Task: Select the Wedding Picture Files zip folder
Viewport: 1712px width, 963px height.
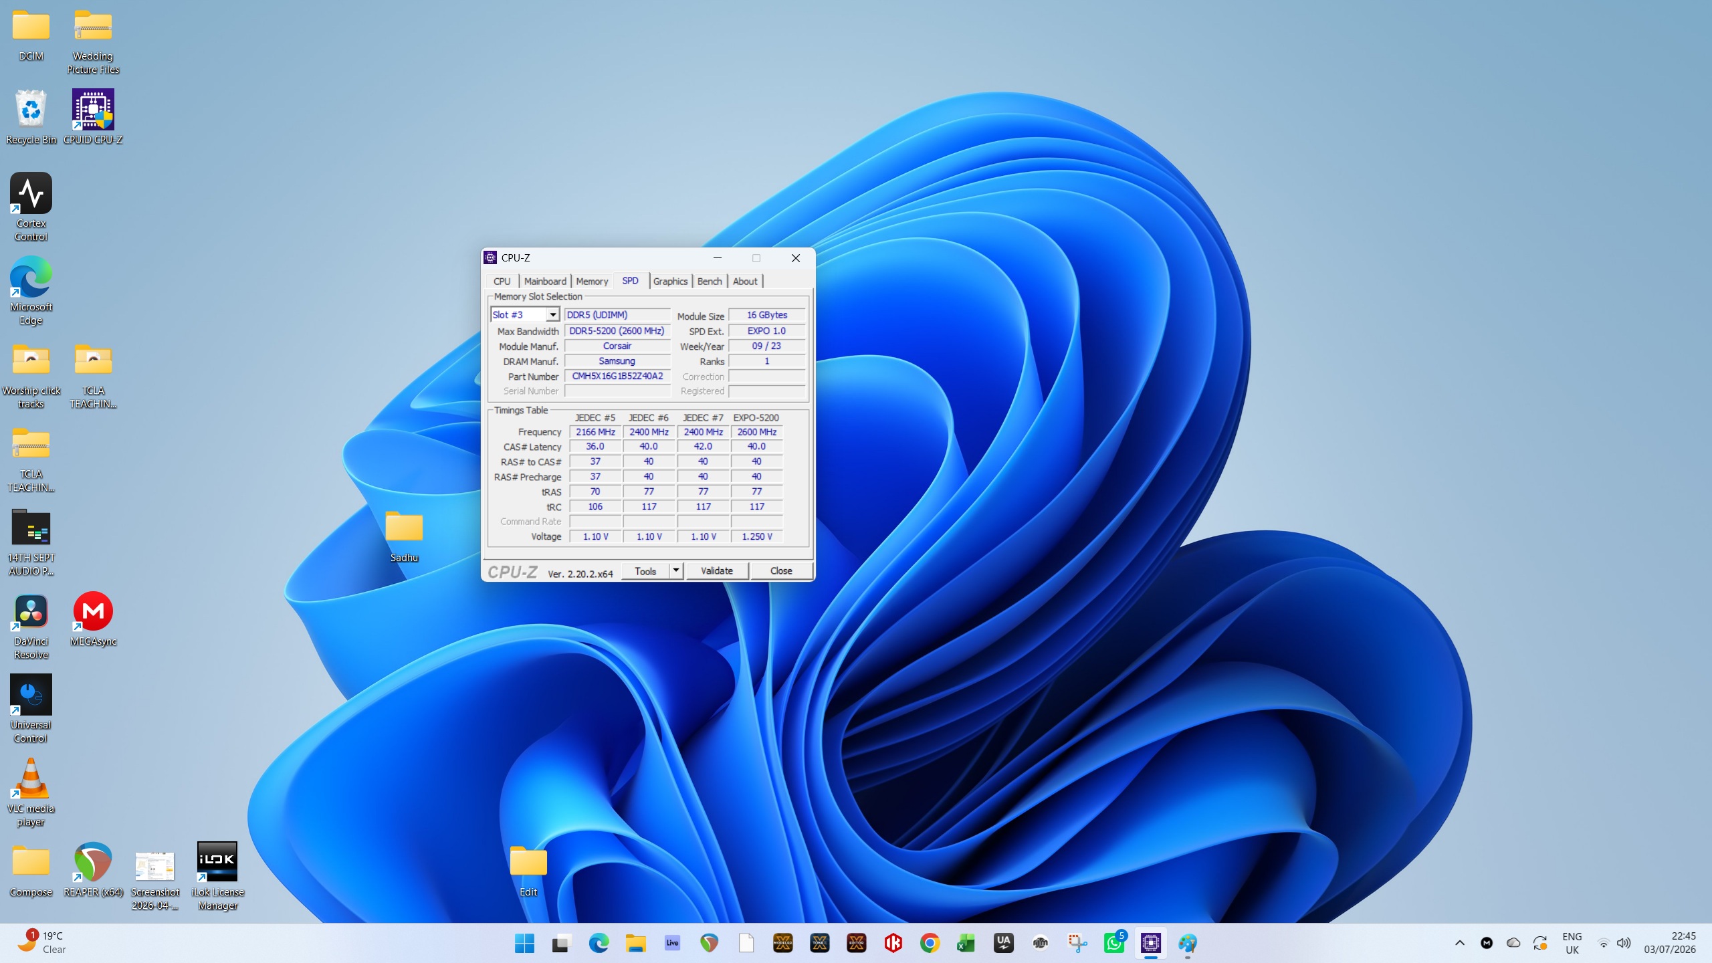Action: [93, 41]
